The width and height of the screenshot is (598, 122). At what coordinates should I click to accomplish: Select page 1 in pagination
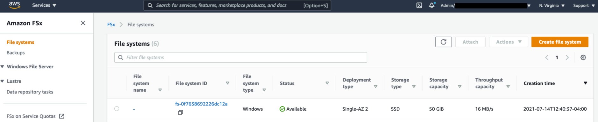pos(557,57)
